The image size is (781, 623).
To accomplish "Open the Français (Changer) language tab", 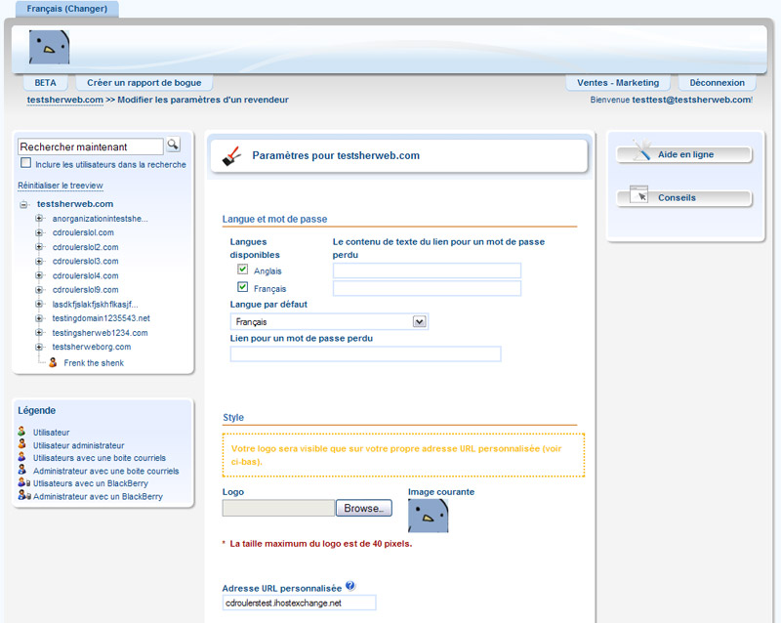I will [x=65, y=8].
